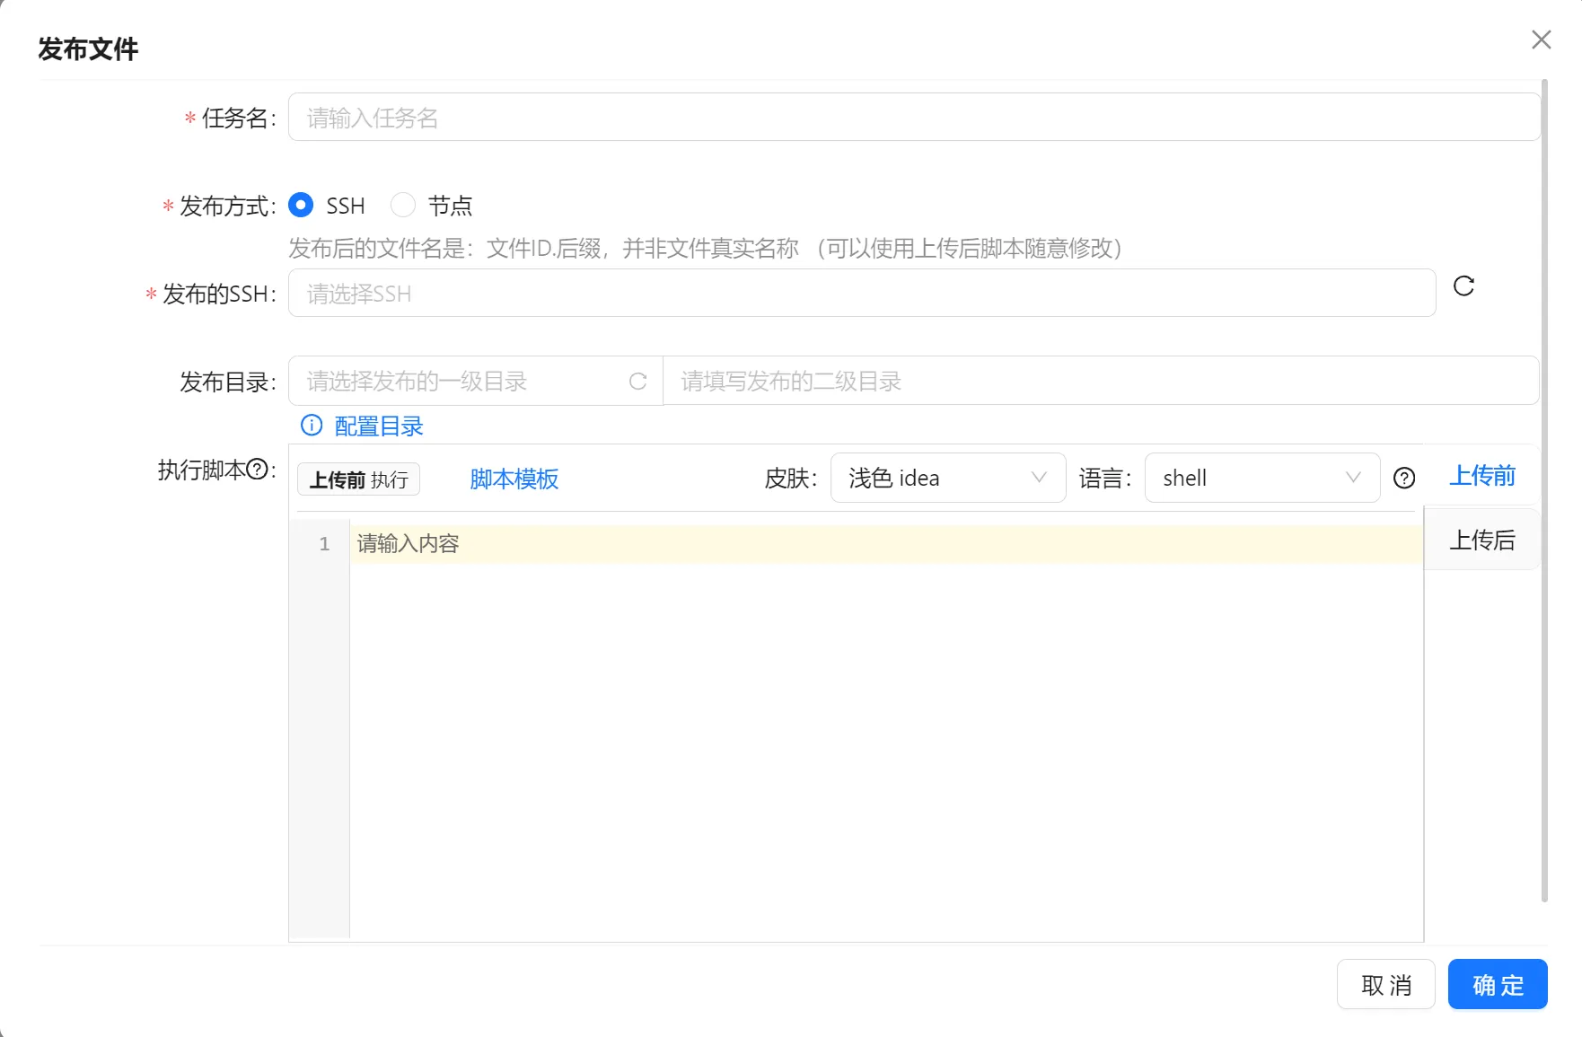Open the 脚本模板 link
Screen dimensions: 1582x1037
tap(514, 479)
